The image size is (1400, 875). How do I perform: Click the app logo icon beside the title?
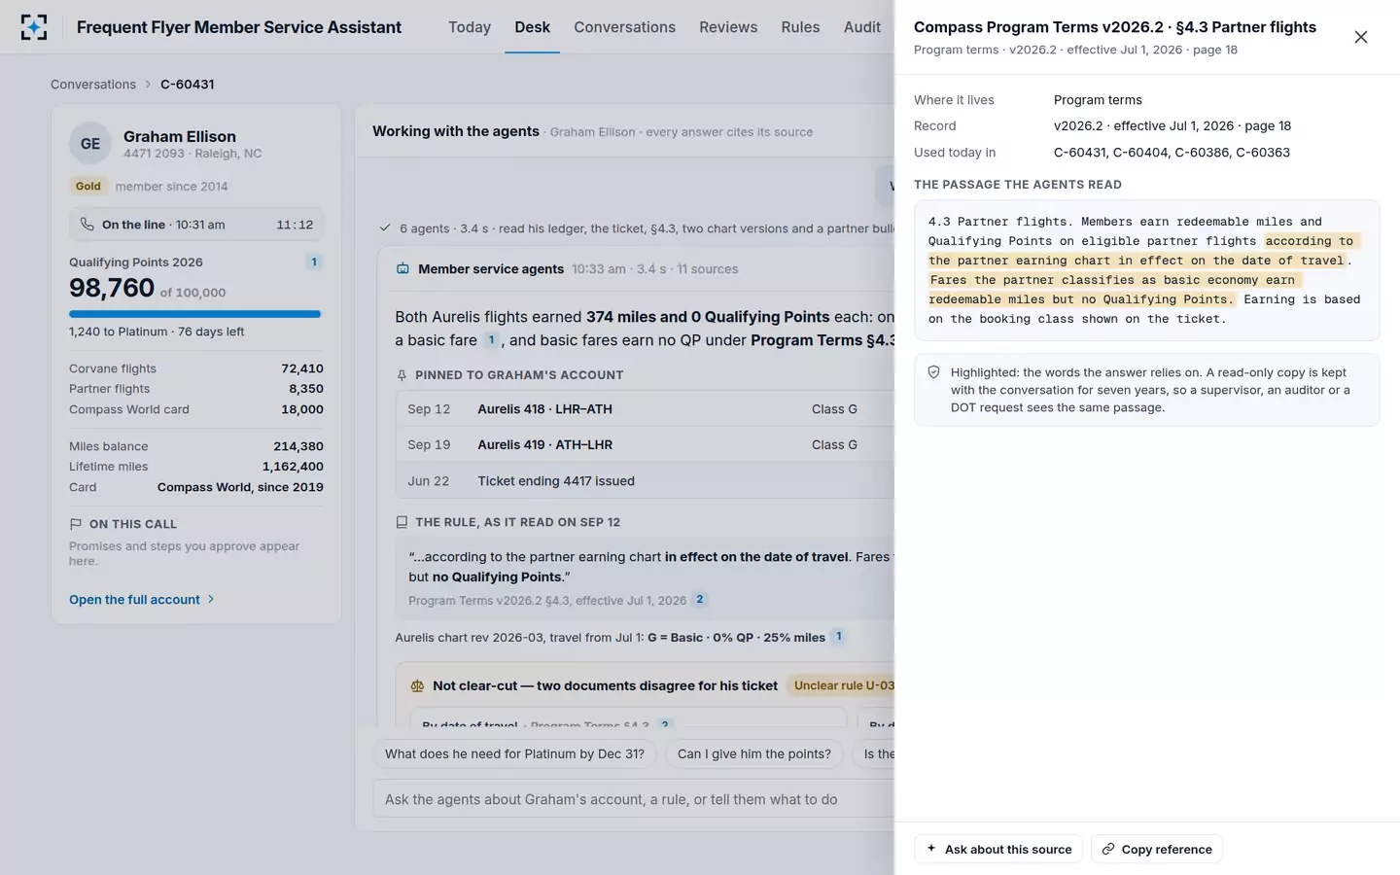(34, 27)
